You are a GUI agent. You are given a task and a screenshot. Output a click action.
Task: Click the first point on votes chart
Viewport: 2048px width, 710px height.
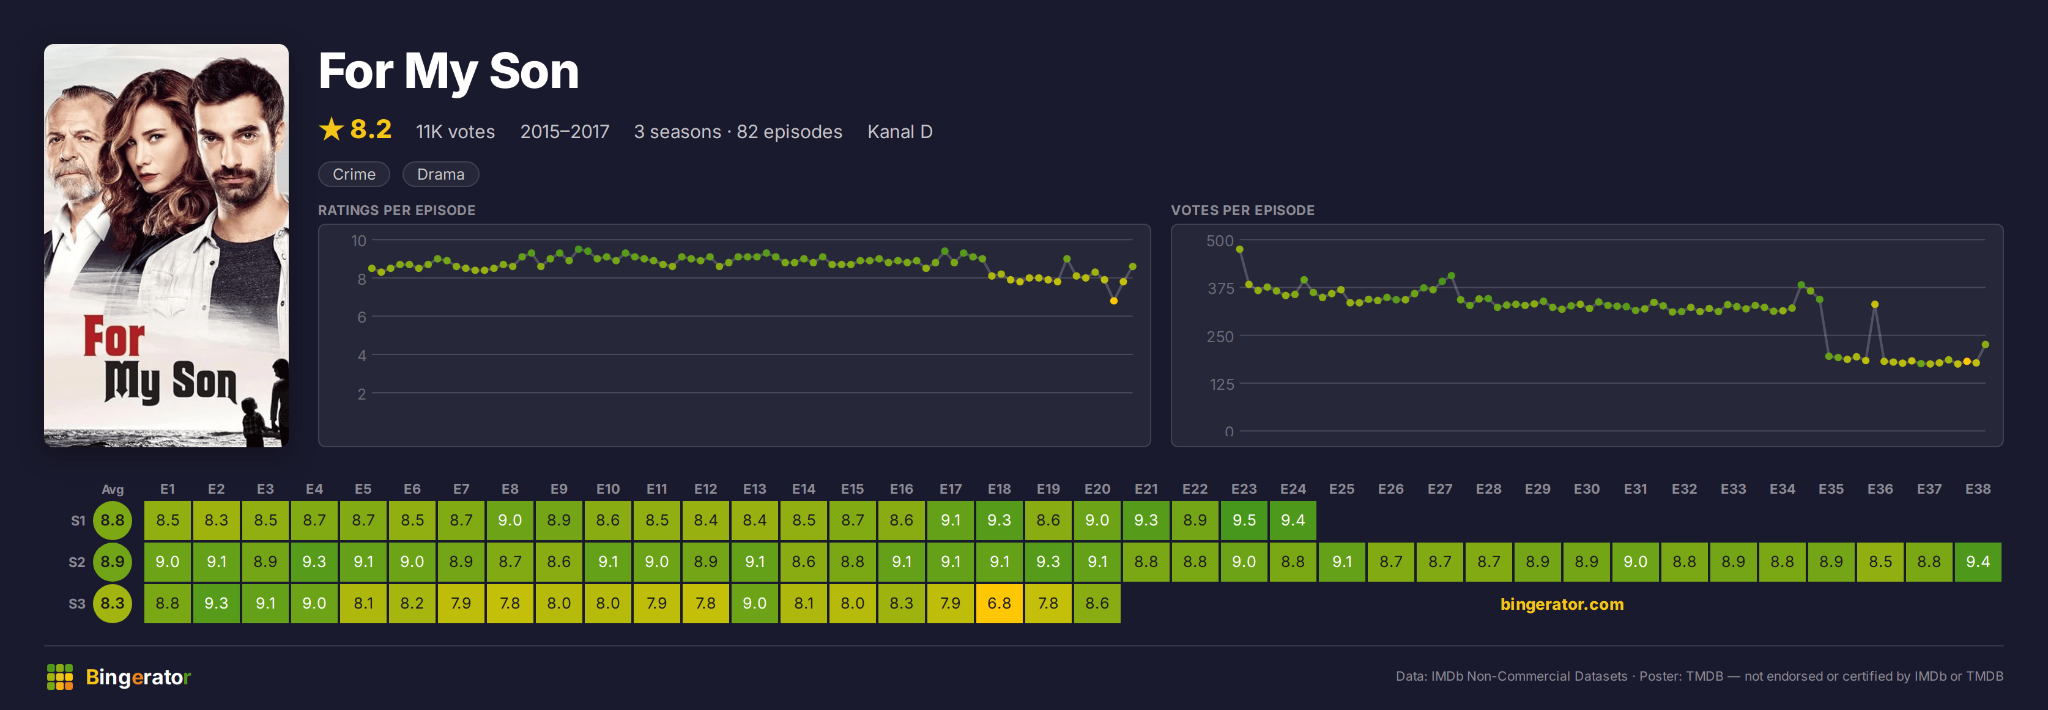(x=1239, y=249)
